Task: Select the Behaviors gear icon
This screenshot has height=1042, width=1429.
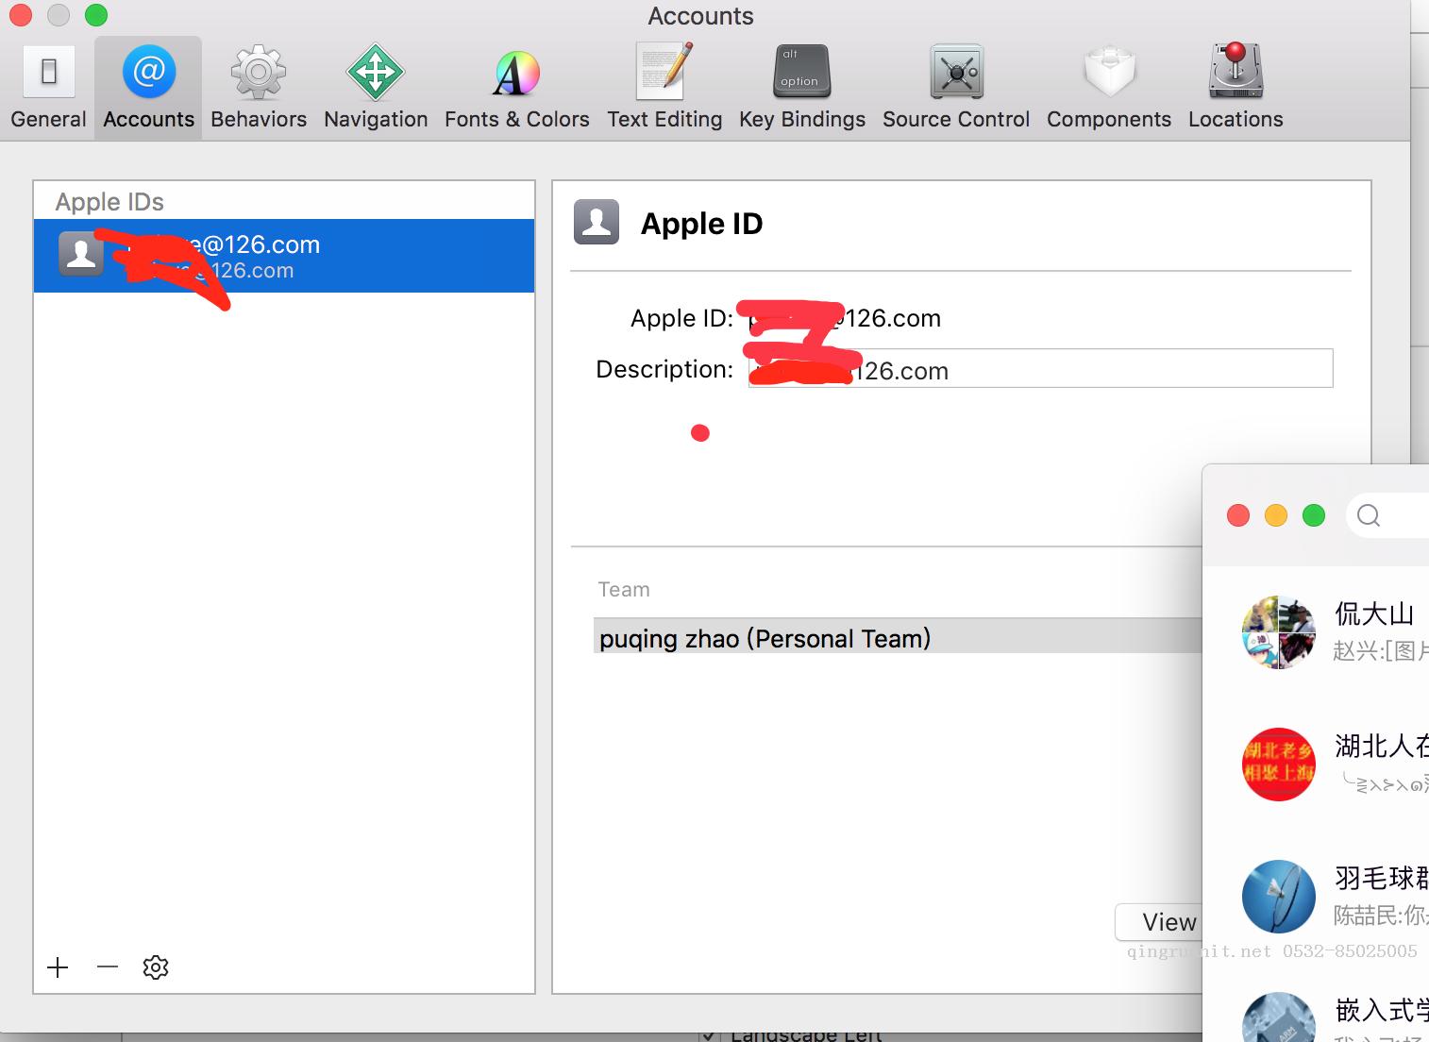Action: [x=259, y=73]
